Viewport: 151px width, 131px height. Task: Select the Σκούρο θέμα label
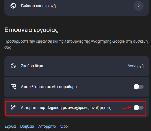[x=32, y=66]
